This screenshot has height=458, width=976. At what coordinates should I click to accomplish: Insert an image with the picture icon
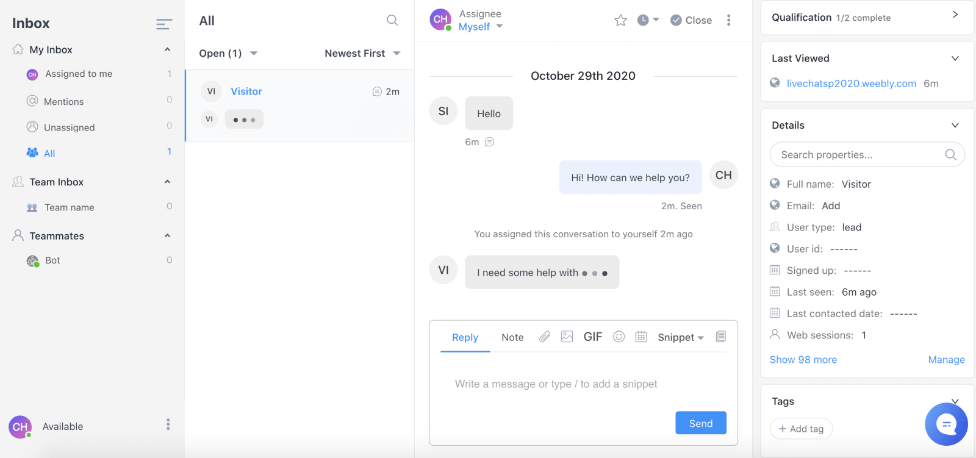pos(567,337)
